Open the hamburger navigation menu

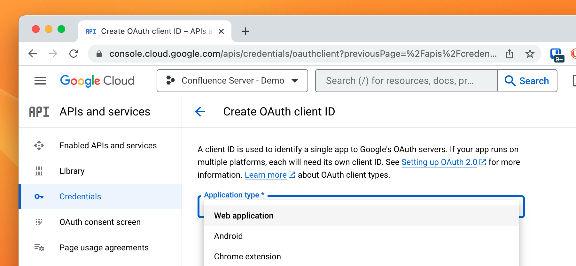40,81
